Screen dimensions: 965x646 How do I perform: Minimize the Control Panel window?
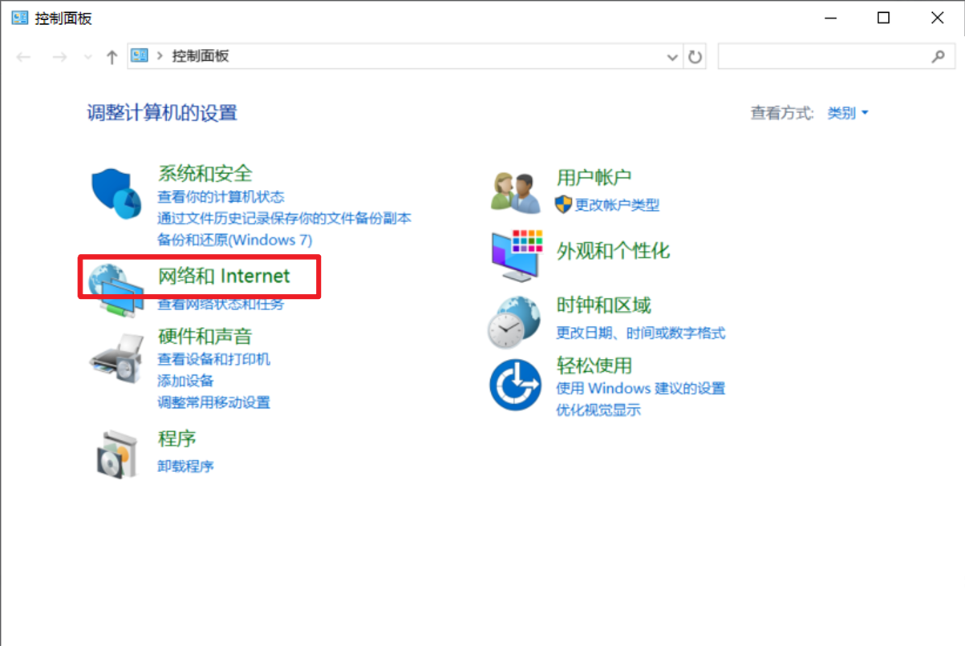coord(829,18)
